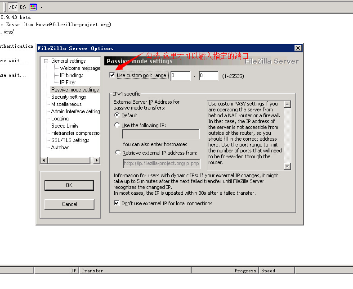The height and width of the screenshot is (289, 353).
Task: Click the ip.filezilla-project.org URL field
Action: coord(161,164)
